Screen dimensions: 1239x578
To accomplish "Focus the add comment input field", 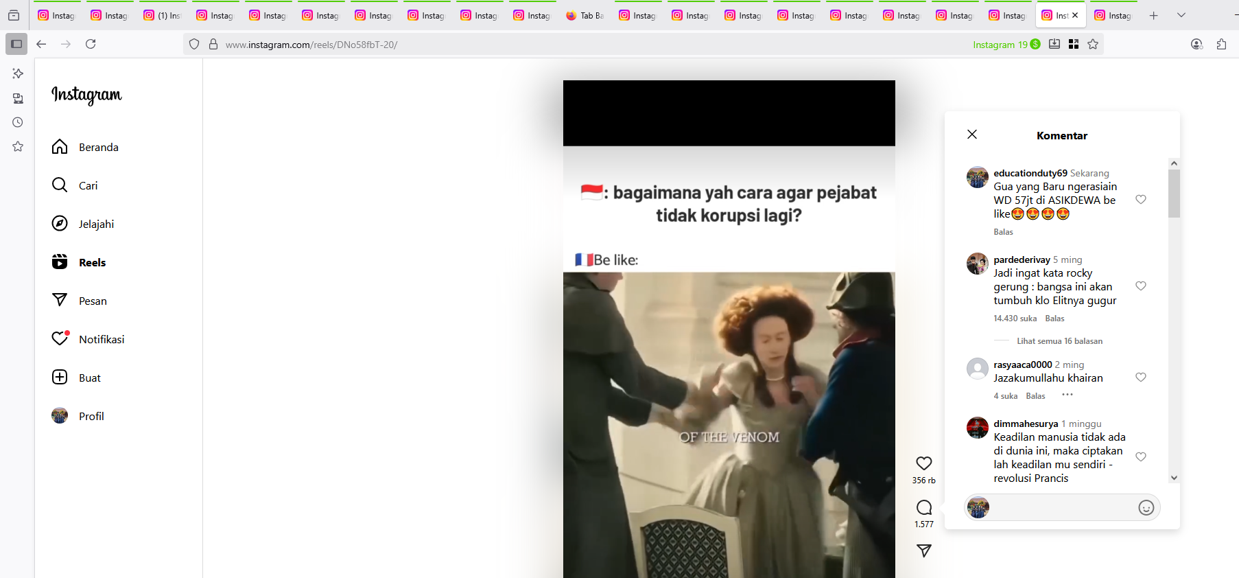I will click(1062, 508).
